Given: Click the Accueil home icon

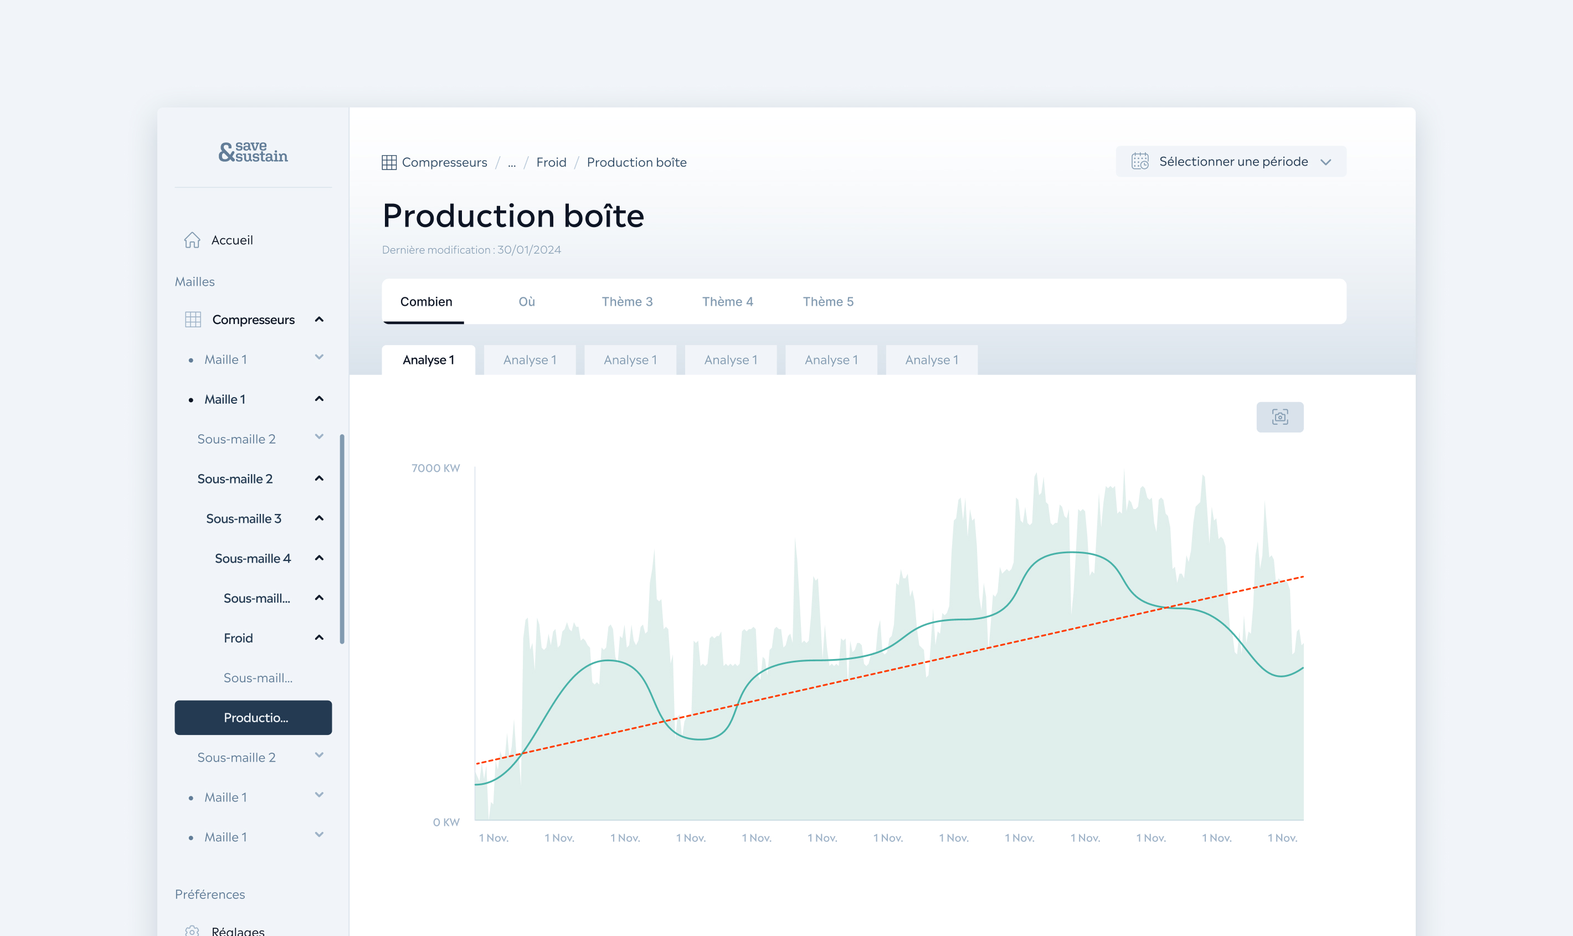Looking at the screenshot, I should pos(192,240).
